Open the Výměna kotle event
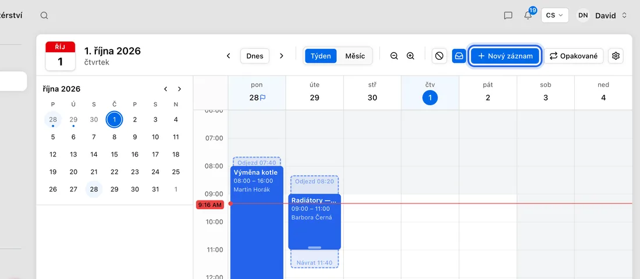Viewport: 640px width, 279px height. (257, 222)
